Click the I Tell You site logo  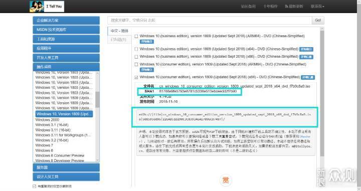point(47,6)
